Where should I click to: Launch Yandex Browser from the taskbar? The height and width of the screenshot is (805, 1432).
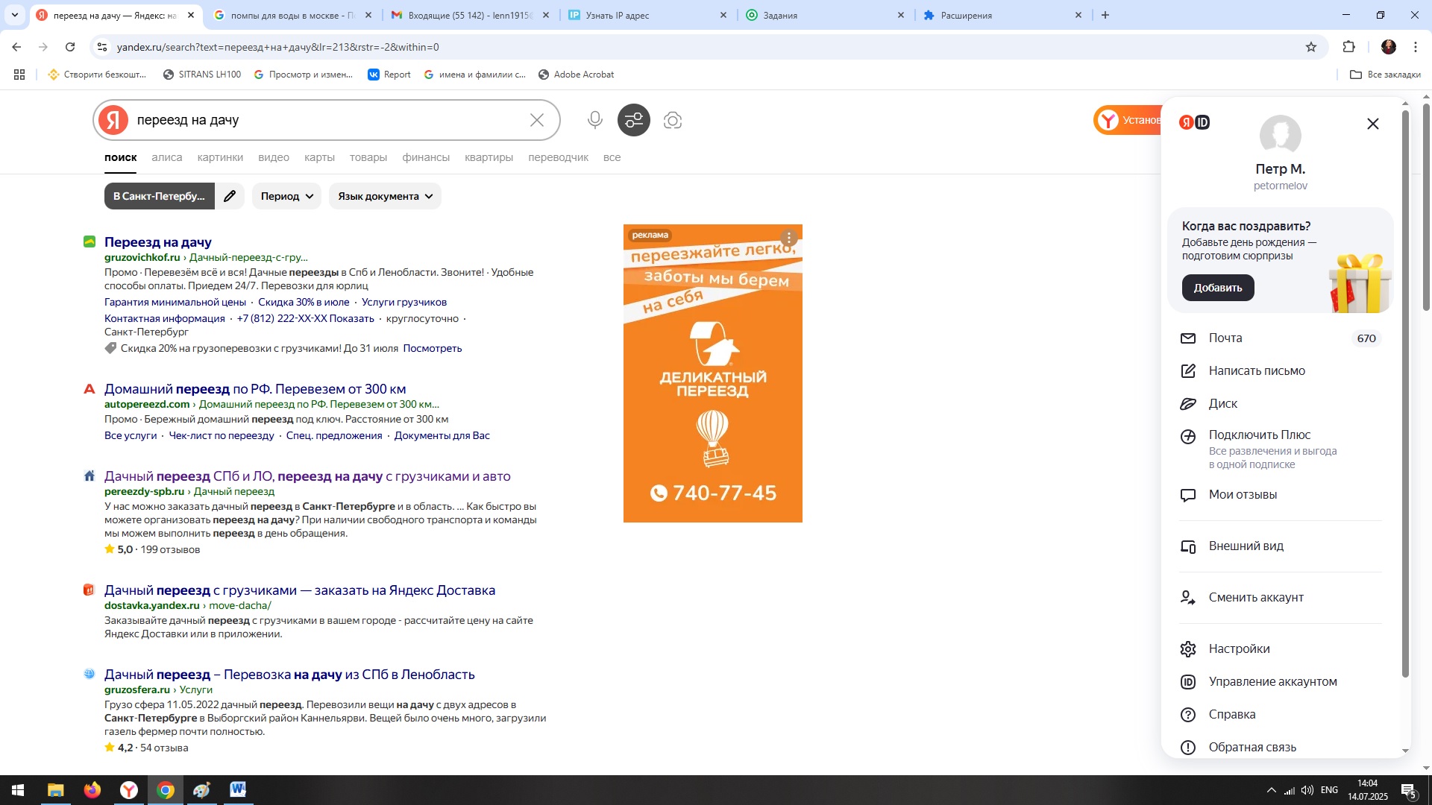coord(129,790)
